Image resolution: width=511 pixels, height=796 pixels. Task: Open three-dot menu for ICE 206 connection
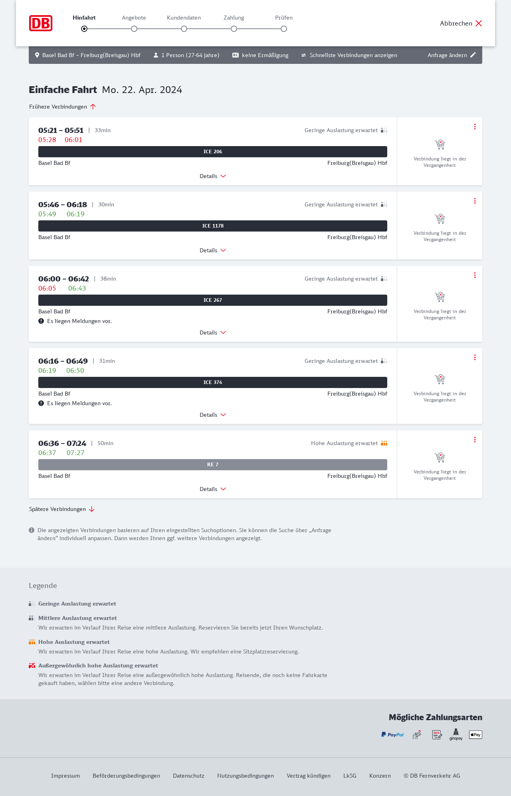(475, 127)
